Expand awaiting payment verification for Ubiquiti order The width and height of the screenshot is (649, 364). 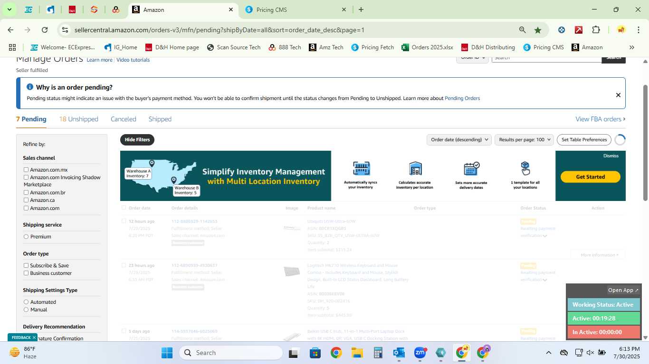coord(545,236)
